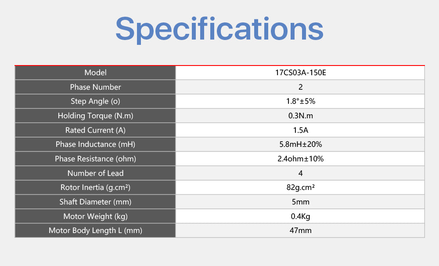Image resolution: width=439 pixels, height=266 pixels.
Task: Select the Model label cell
Action: 95,73
